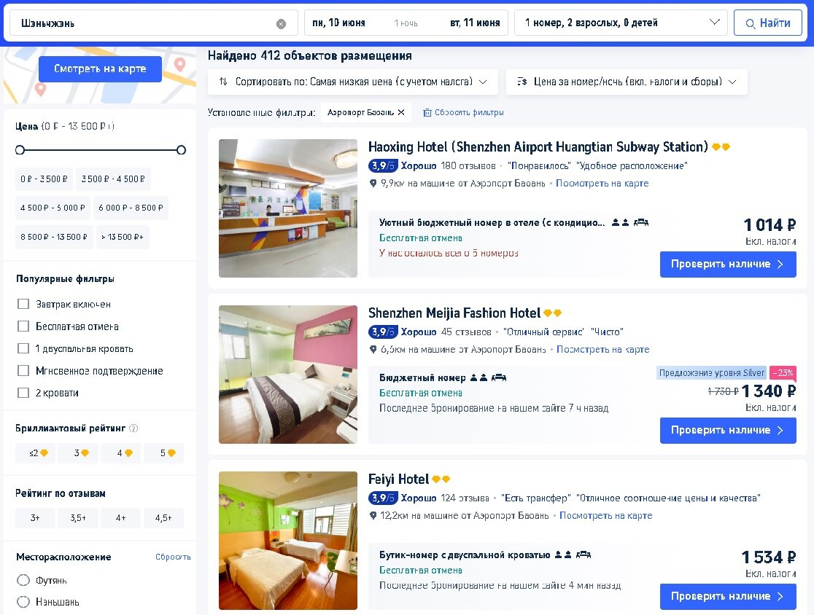The width and height of the screenshot is (814, 615).
Task: Enable the Завтрак включен checkbox
Action: (23, 304)
